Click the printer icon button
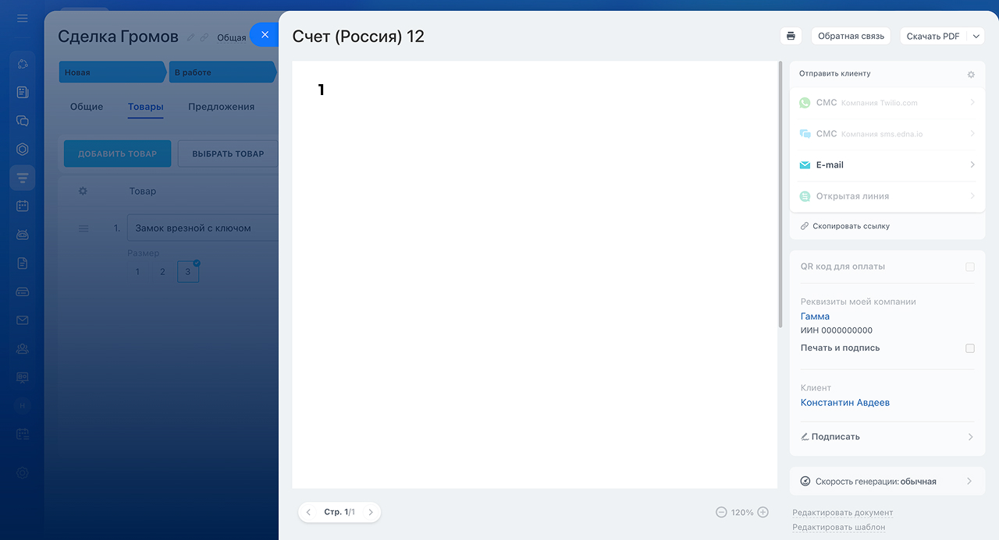999x540 pixels. tap(791, 36)
